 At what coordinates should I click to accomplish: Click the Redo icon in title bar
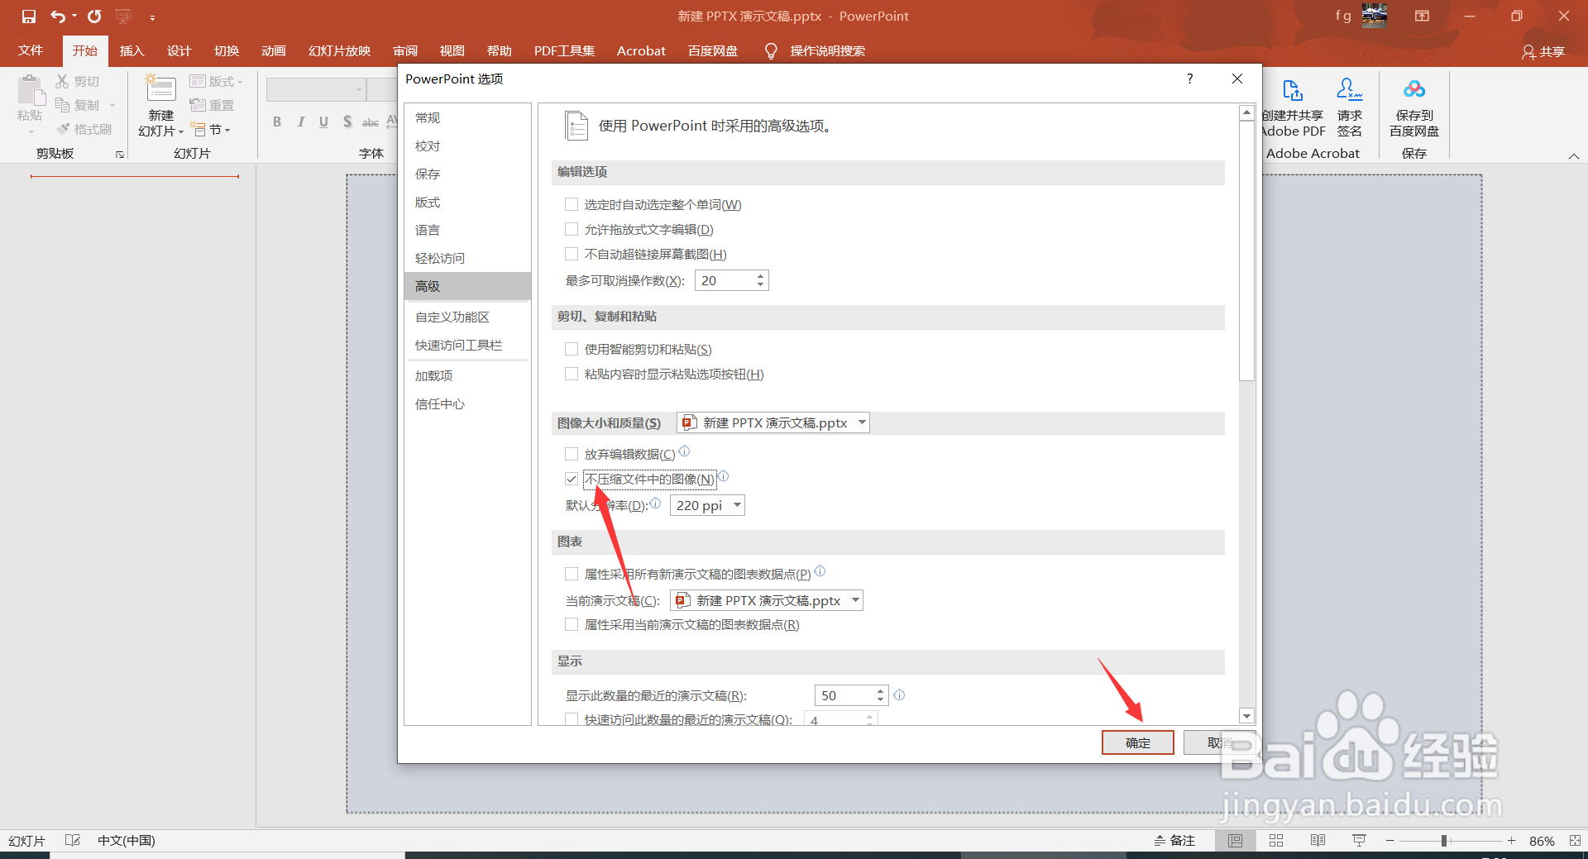tap(94, 17)
